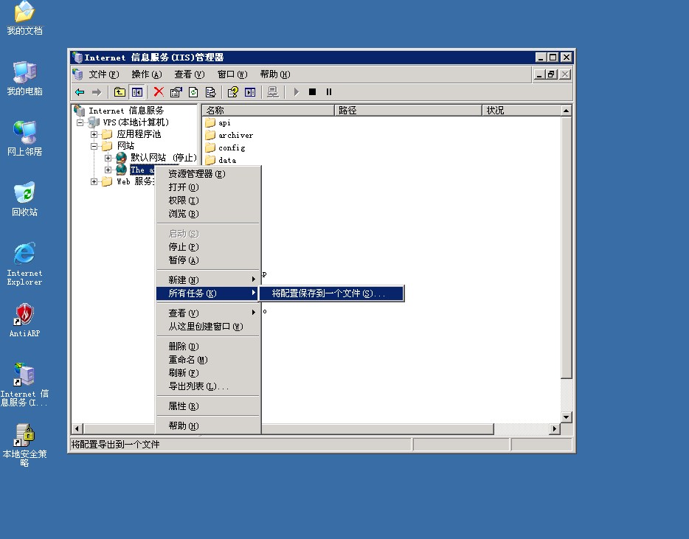Select the archiver folder in list
This screenshot has height=539, width=689.
coord(229,135)
